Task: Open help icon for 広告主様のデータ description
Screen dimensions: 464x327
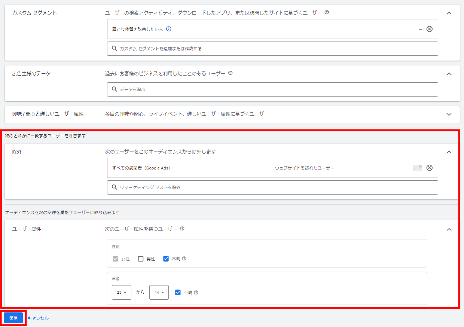Action: pyautogui.click(x=231, y=73)
